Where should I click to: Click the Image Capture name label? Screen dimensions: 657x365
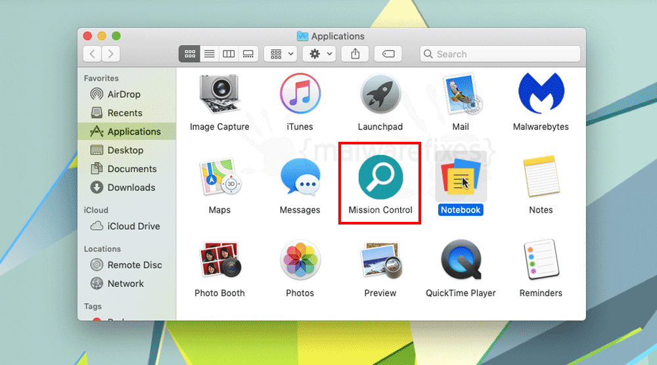click(219, 127)
